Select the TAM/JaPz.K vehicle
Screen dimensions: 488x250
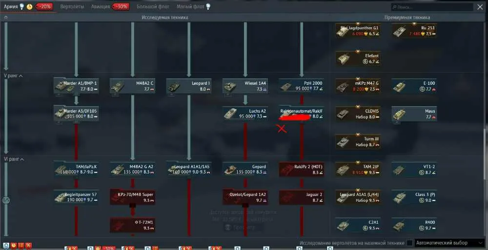(76, 169)
